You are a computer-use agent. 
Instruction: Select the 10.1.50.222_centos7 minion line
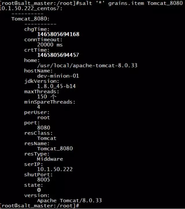tap(31, 8)
